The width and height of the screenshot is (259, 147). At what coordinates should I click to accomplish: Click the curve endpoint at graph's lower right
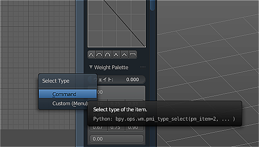pyautogui.click(x=145, y=47)
